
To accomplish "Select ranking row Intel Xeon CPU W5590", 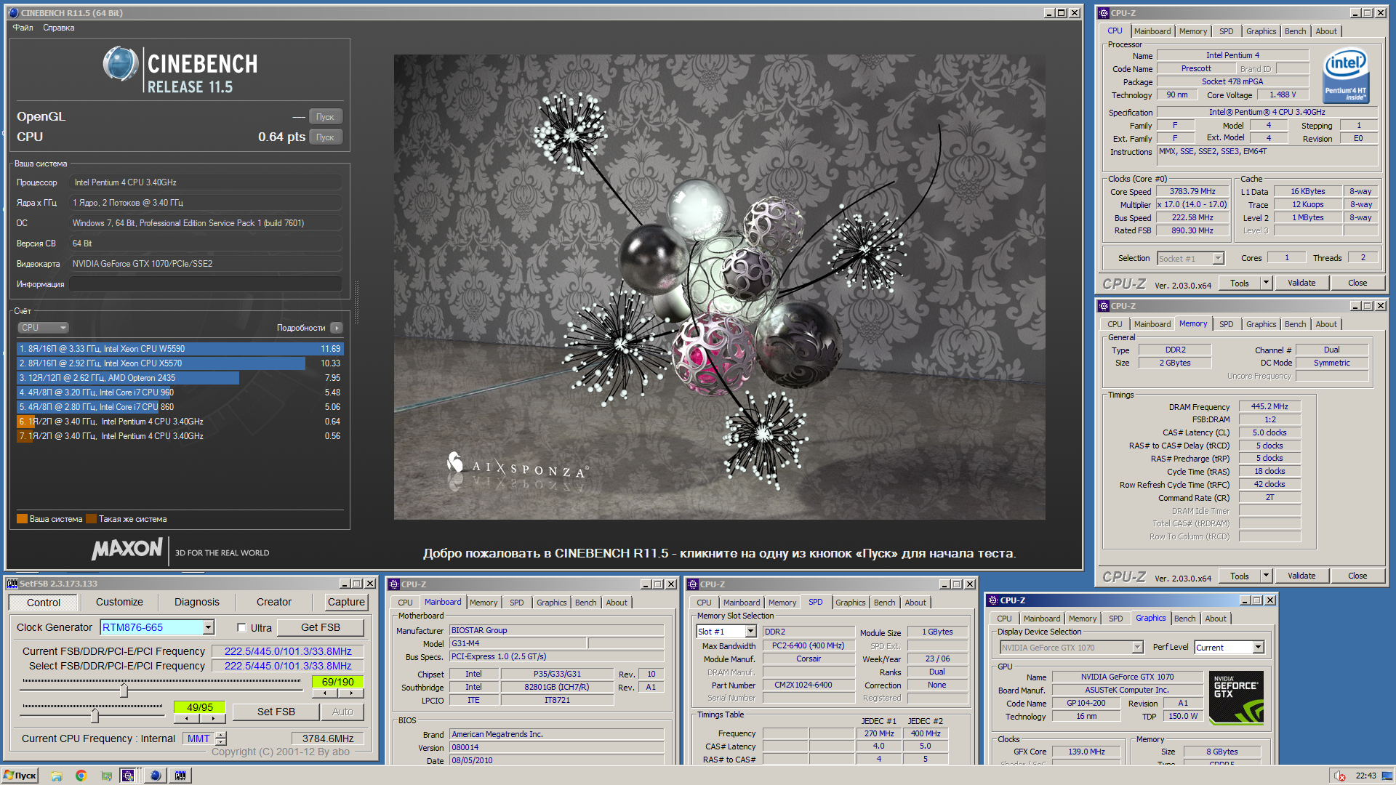I will click(x=180, y=349).
